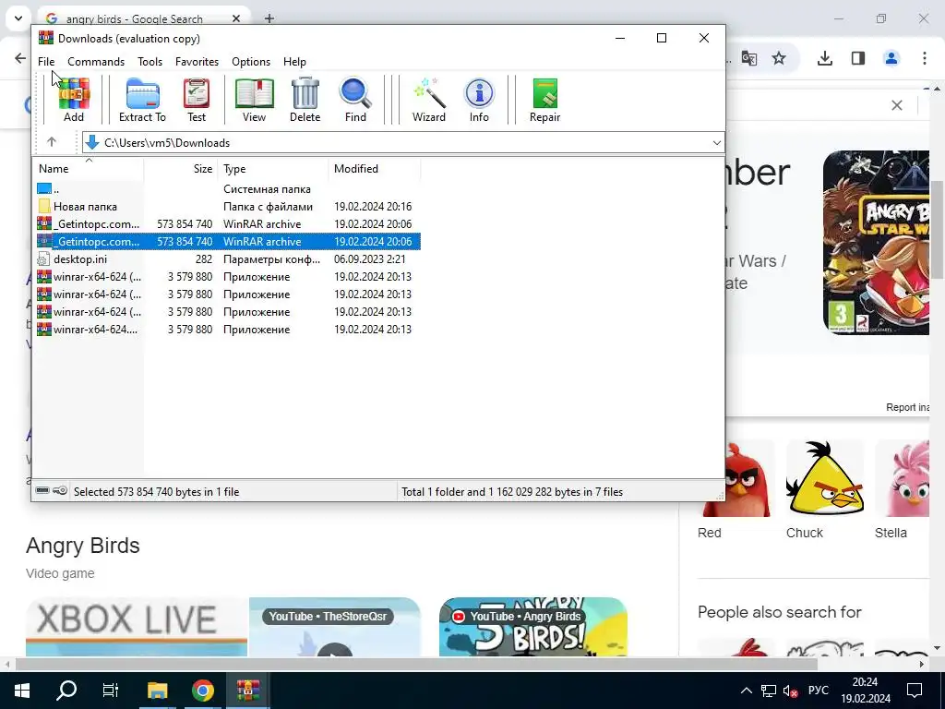The height and width of the screenshot is (709, 945).
Task: Click Chrome horizontal scrollbar
Action: pyautogui.click(x=416, y=664)
